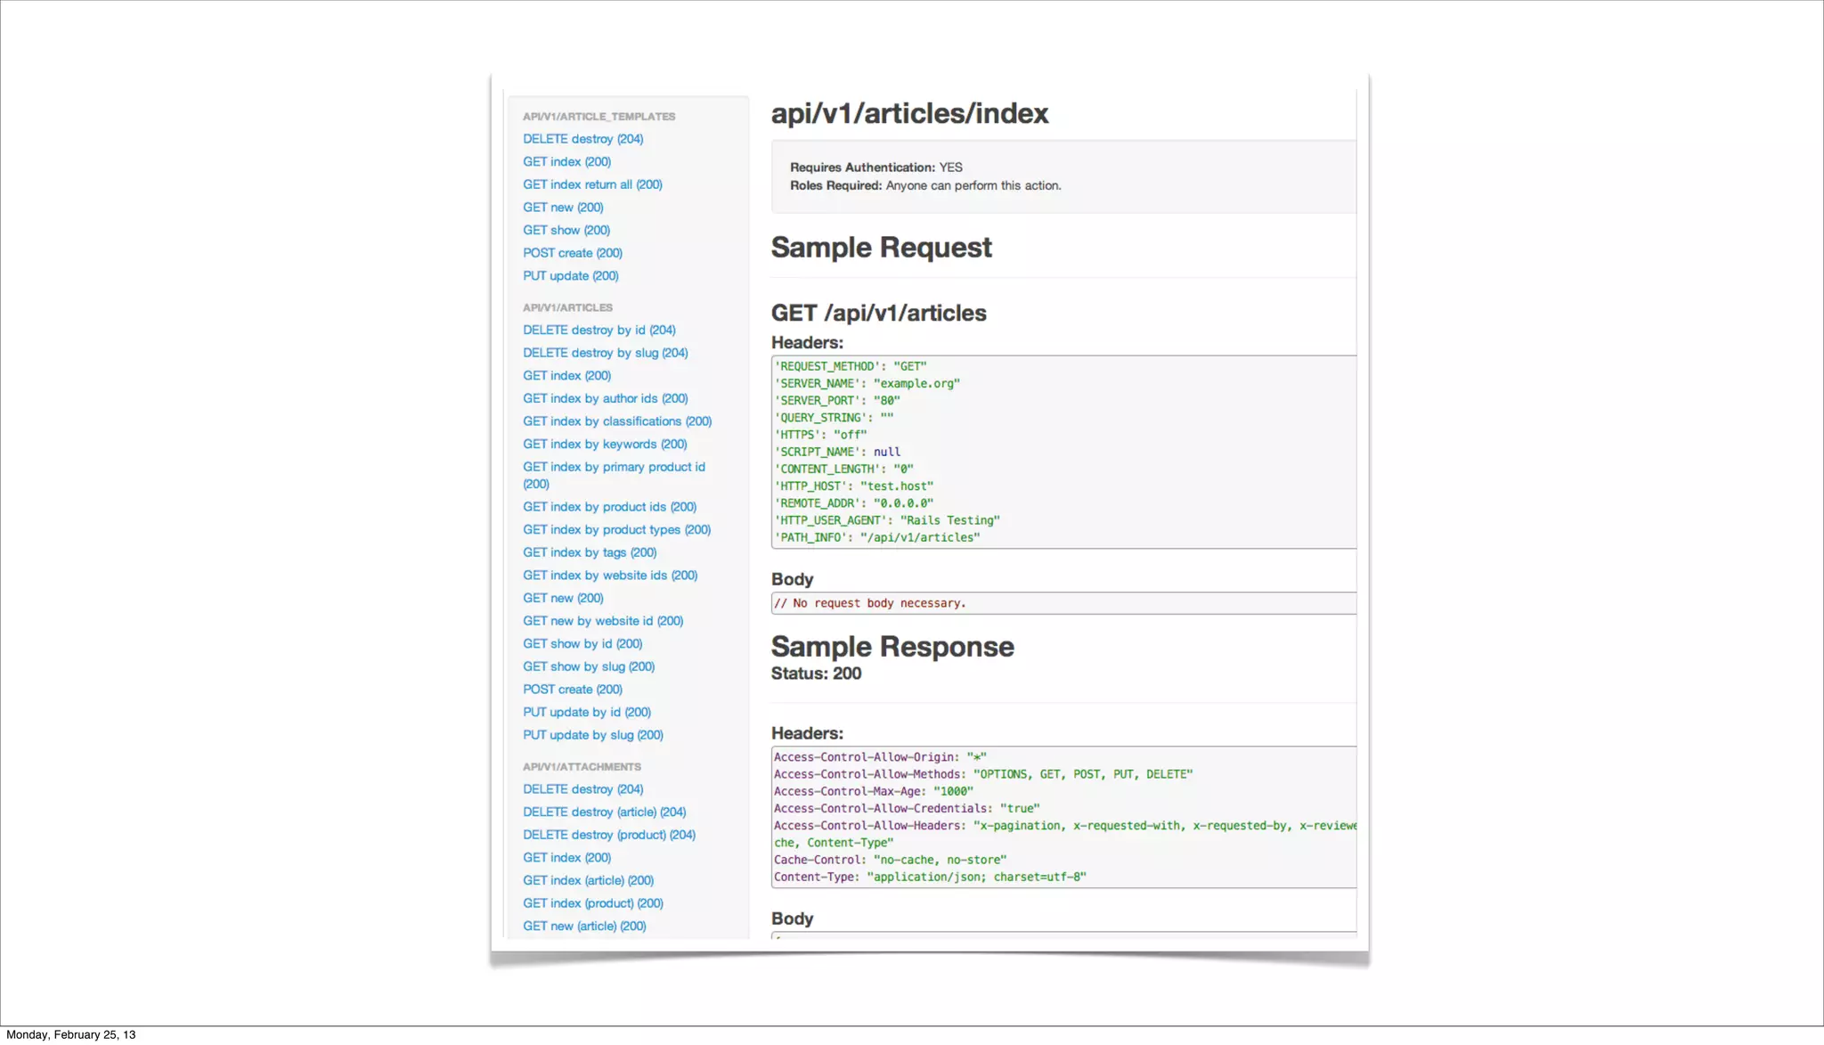Open GET index by website ids (200)
The width and height of the screenshot is (1824, 1045).
(609, 576)
